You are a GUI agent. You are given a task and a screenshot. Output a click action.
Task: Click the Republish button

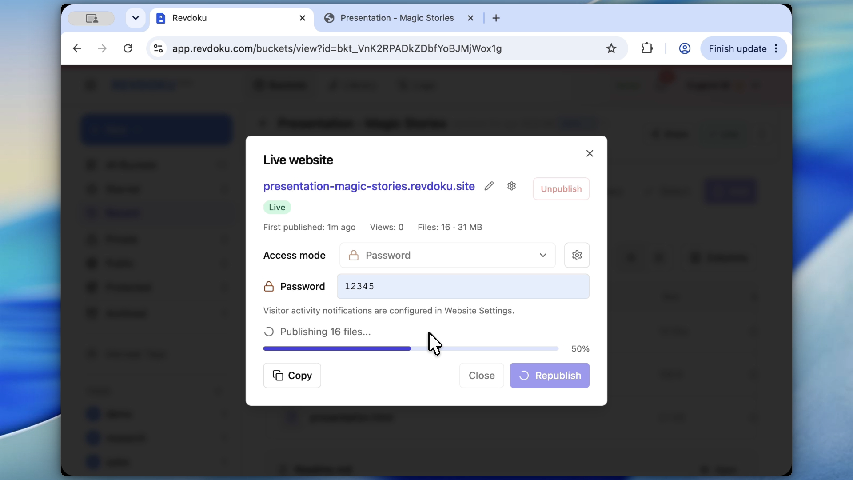550,376
